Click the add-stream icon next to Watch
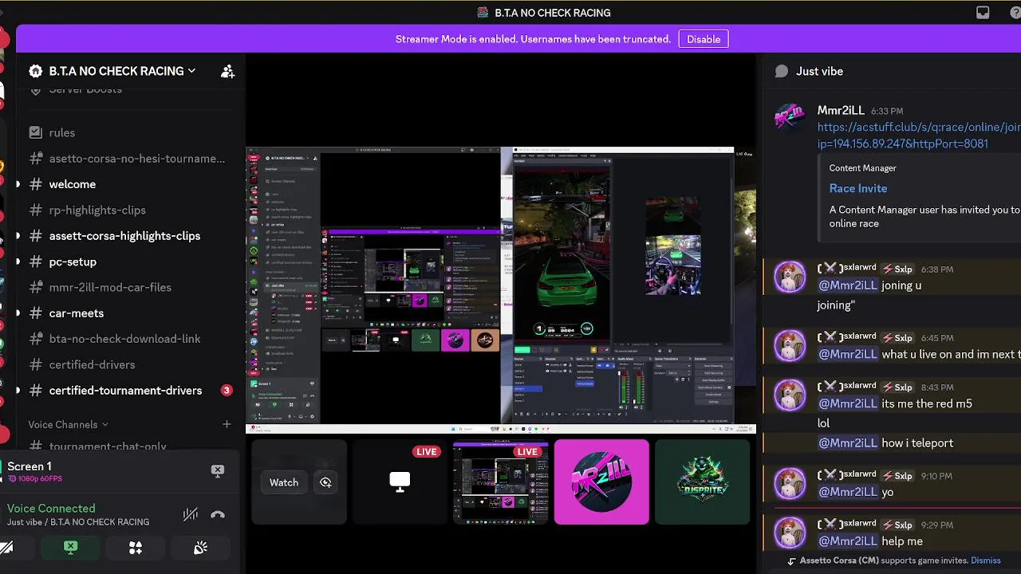 click(325, 482)
